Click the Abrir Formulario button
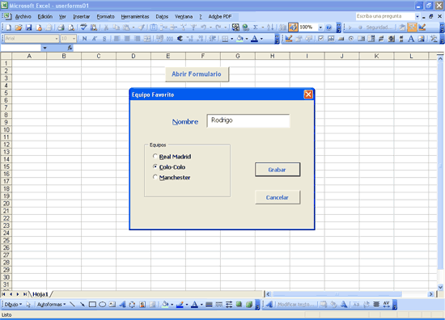 coord(197,74)
